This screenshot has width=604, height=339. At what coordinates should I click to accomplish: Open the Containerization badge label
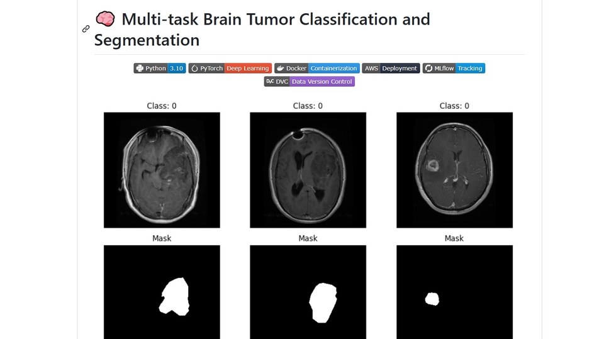[x=334, y=69]
